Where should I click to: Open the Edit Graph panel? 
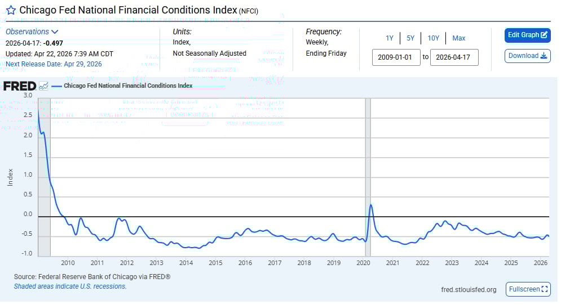[527, 35]
